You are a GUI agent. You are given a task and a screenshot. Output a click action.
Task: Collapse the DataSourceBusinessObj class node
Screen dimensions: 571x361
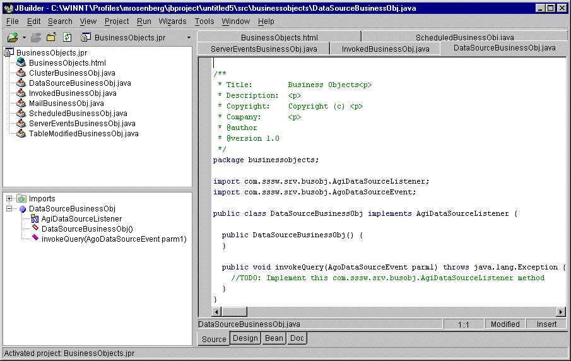coord(9,209)
